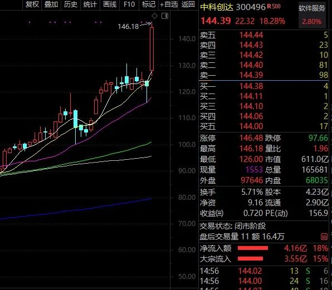The width and height of the screenshot is (332, 290).
Task: Open the 统计 statistics tool
Action: (x=90, y=4)
